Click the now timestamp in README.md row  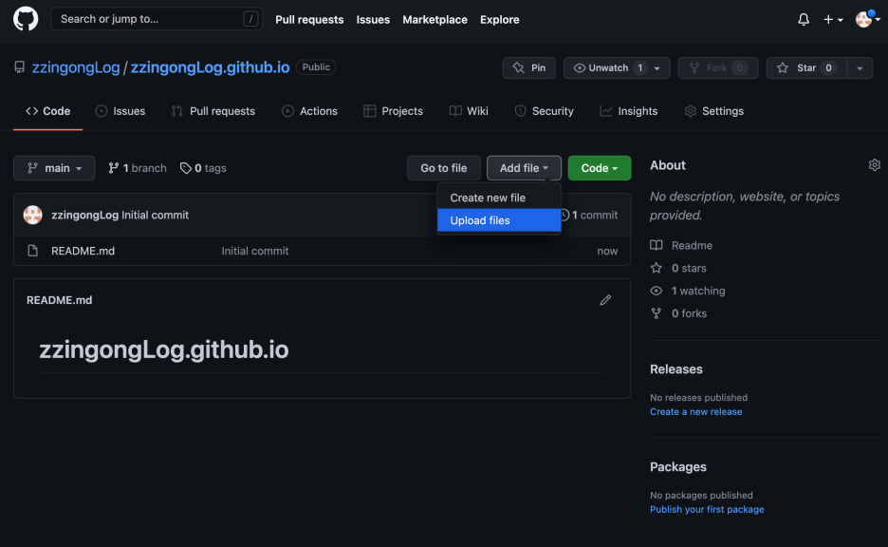pyautogui.click(x=607, y=251)
